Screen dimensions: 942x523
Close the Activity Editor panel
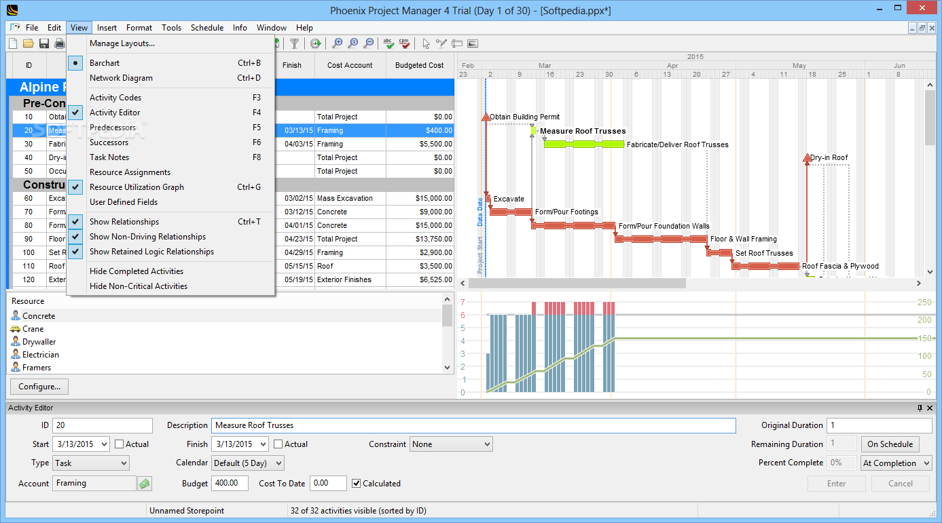(930, 408)
